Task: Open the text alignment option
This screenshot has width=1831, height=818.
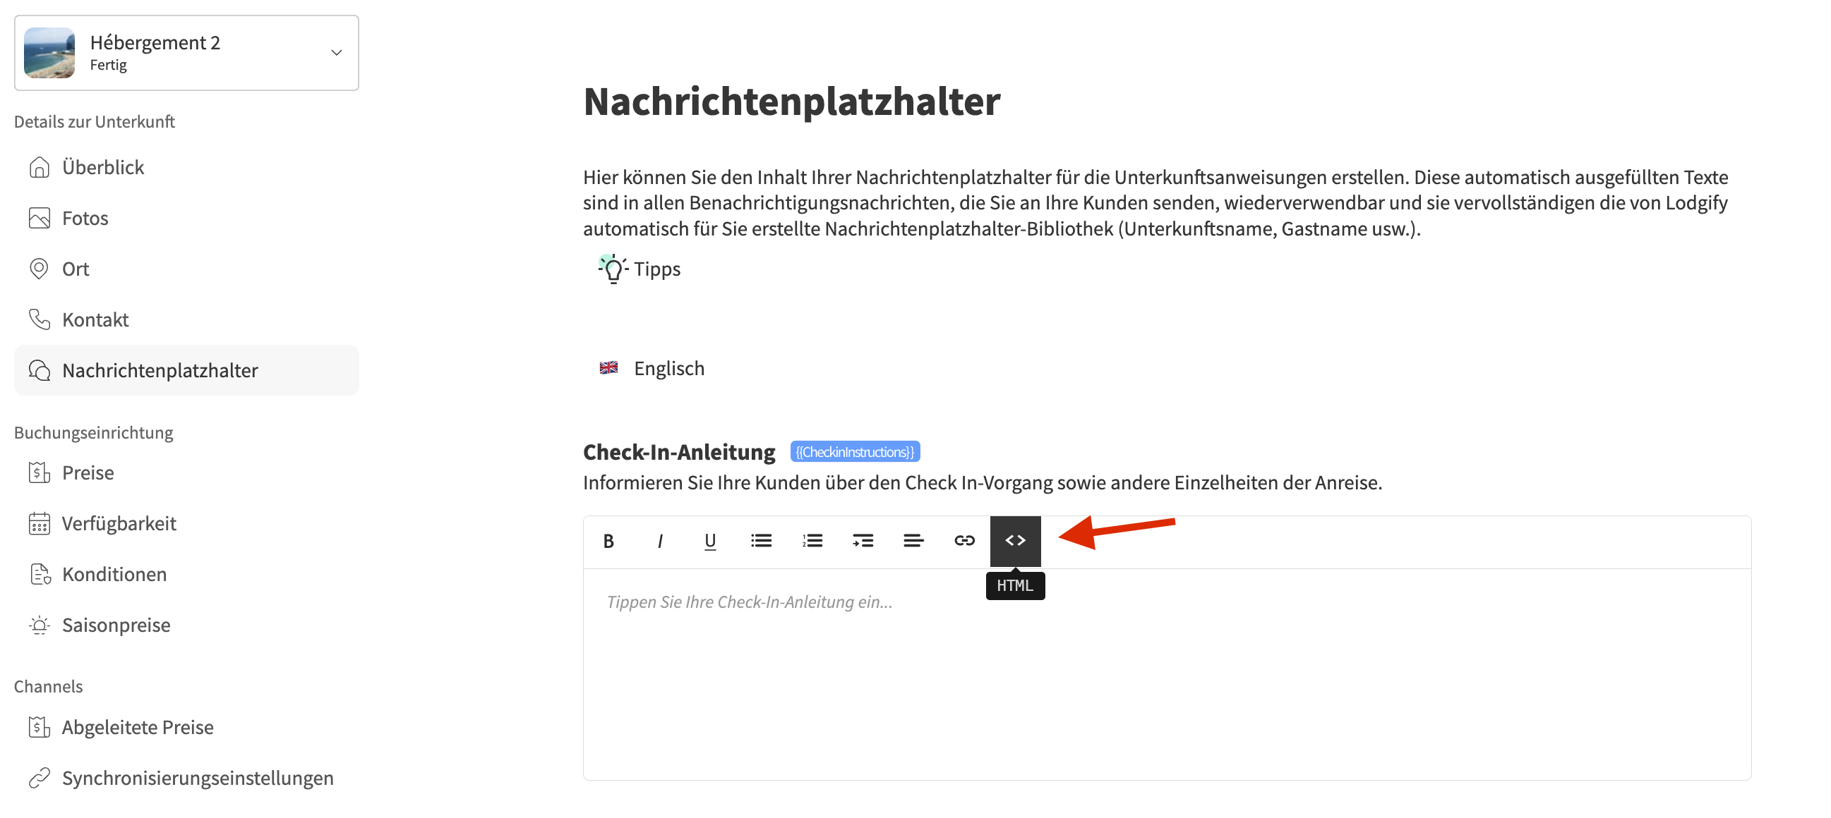Action: [913, 541]
